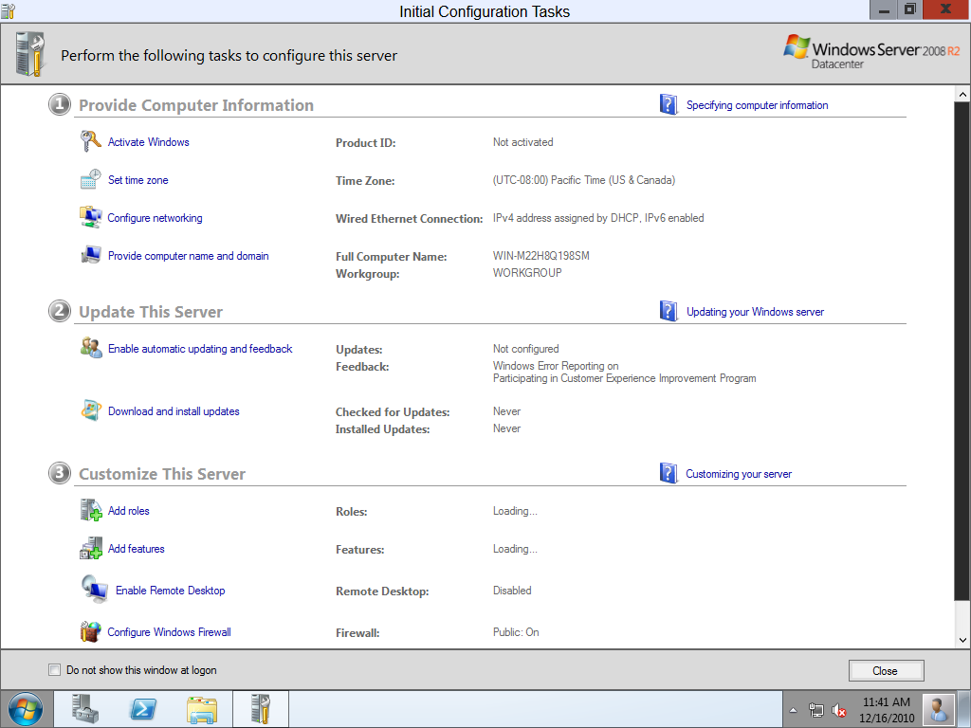The image size is (971, 728).
Task: Show hidden system tray icons
Action: 793,710
